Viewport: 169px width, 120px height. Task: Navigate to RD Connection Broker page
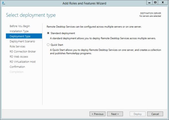coord(23,52)
